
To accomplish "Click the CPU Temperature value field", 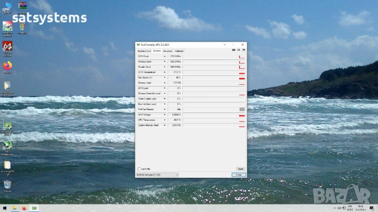I will click(175, 120).
